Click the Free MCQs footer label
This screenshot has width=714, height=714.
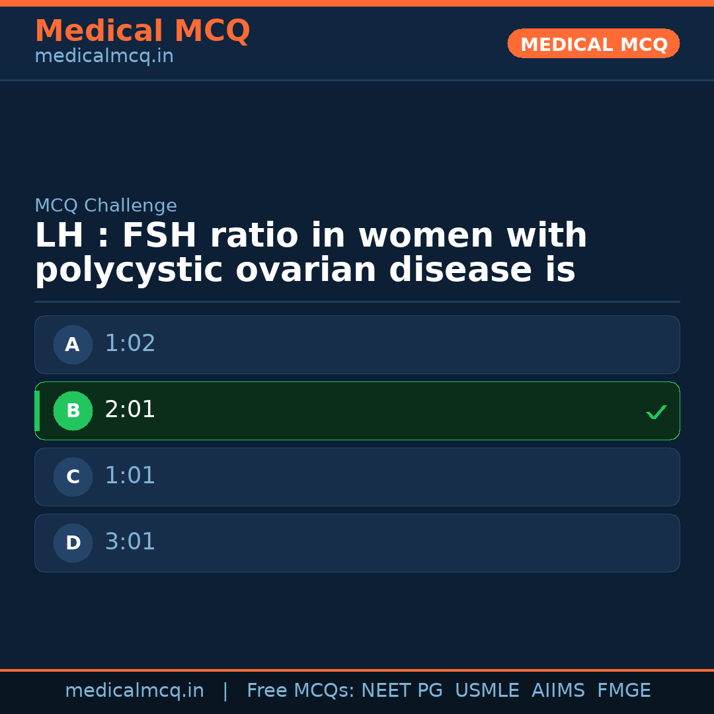click(x=301, y=691)
